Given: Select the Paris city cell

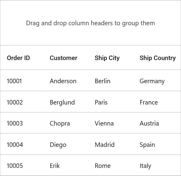Looking at the screenshot, I should pos(101,102).
